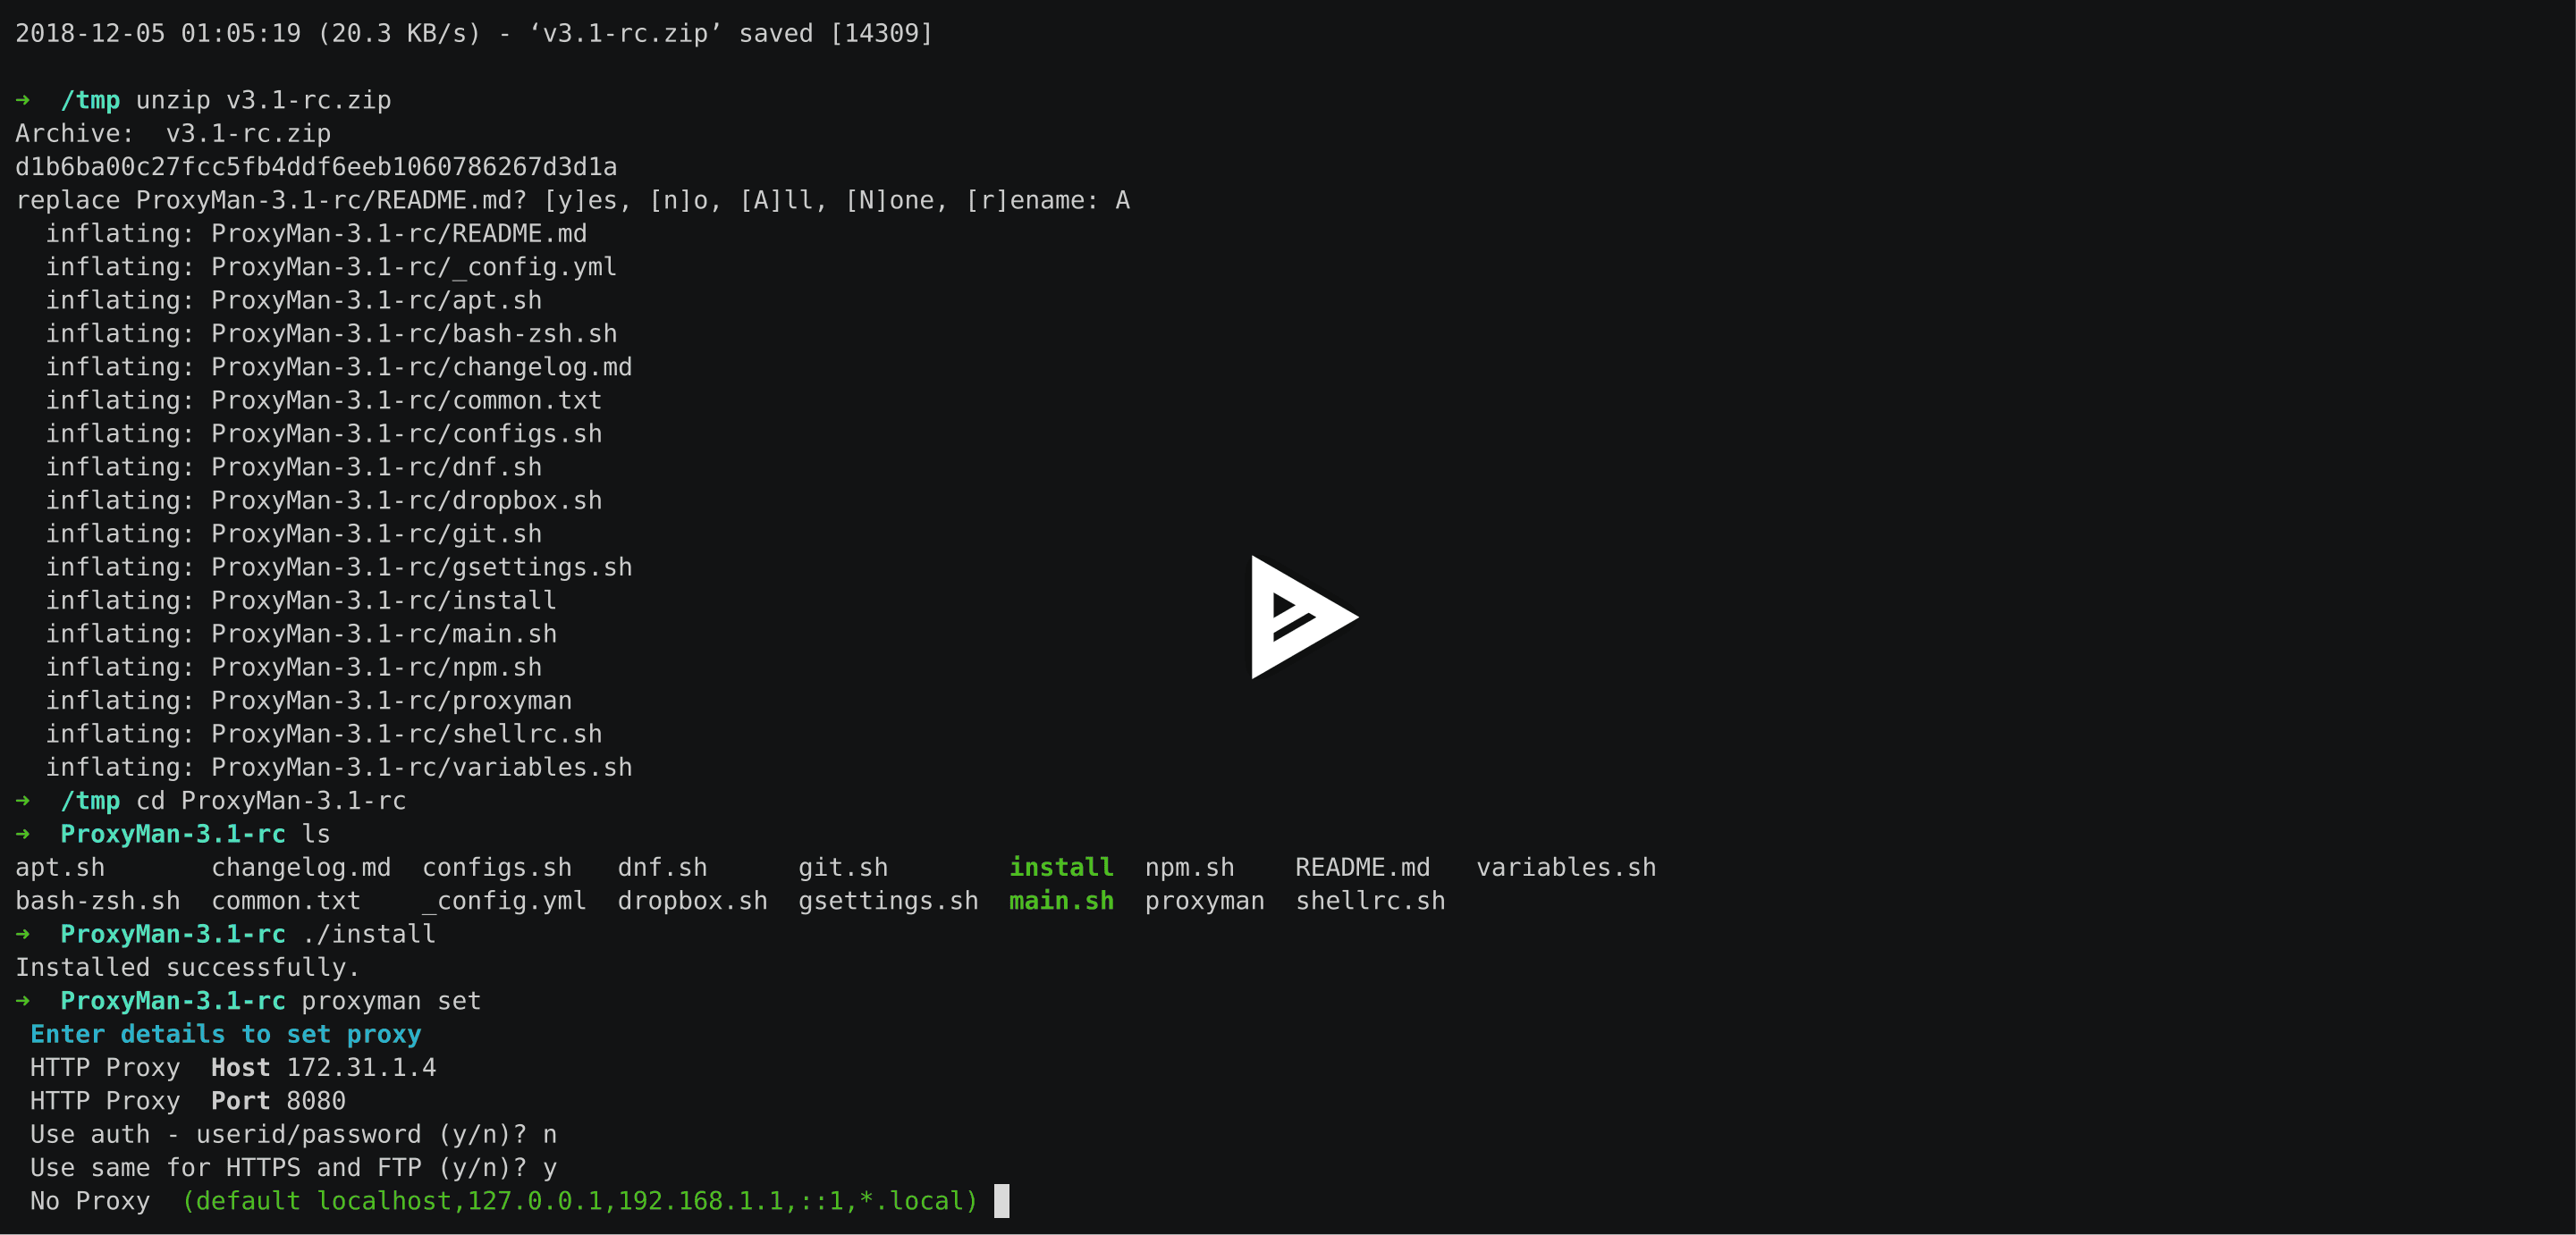The image size is (2576, 1235).
Task: Click the variables.sh filename
Action: click(x=1566, y=868)
